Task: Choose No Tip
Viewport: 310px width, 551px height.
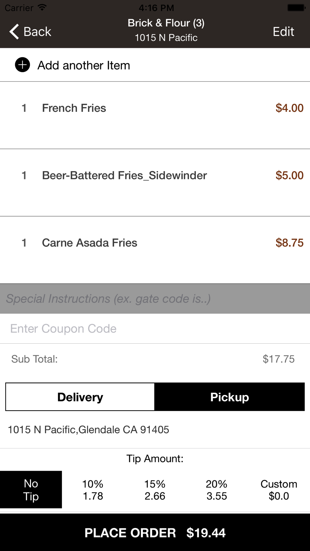Action: tap(31, 490)
